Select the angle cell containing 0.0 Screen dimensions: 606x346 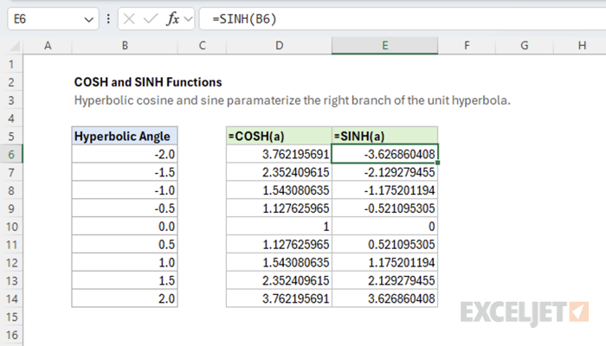(x=125, y=227)
